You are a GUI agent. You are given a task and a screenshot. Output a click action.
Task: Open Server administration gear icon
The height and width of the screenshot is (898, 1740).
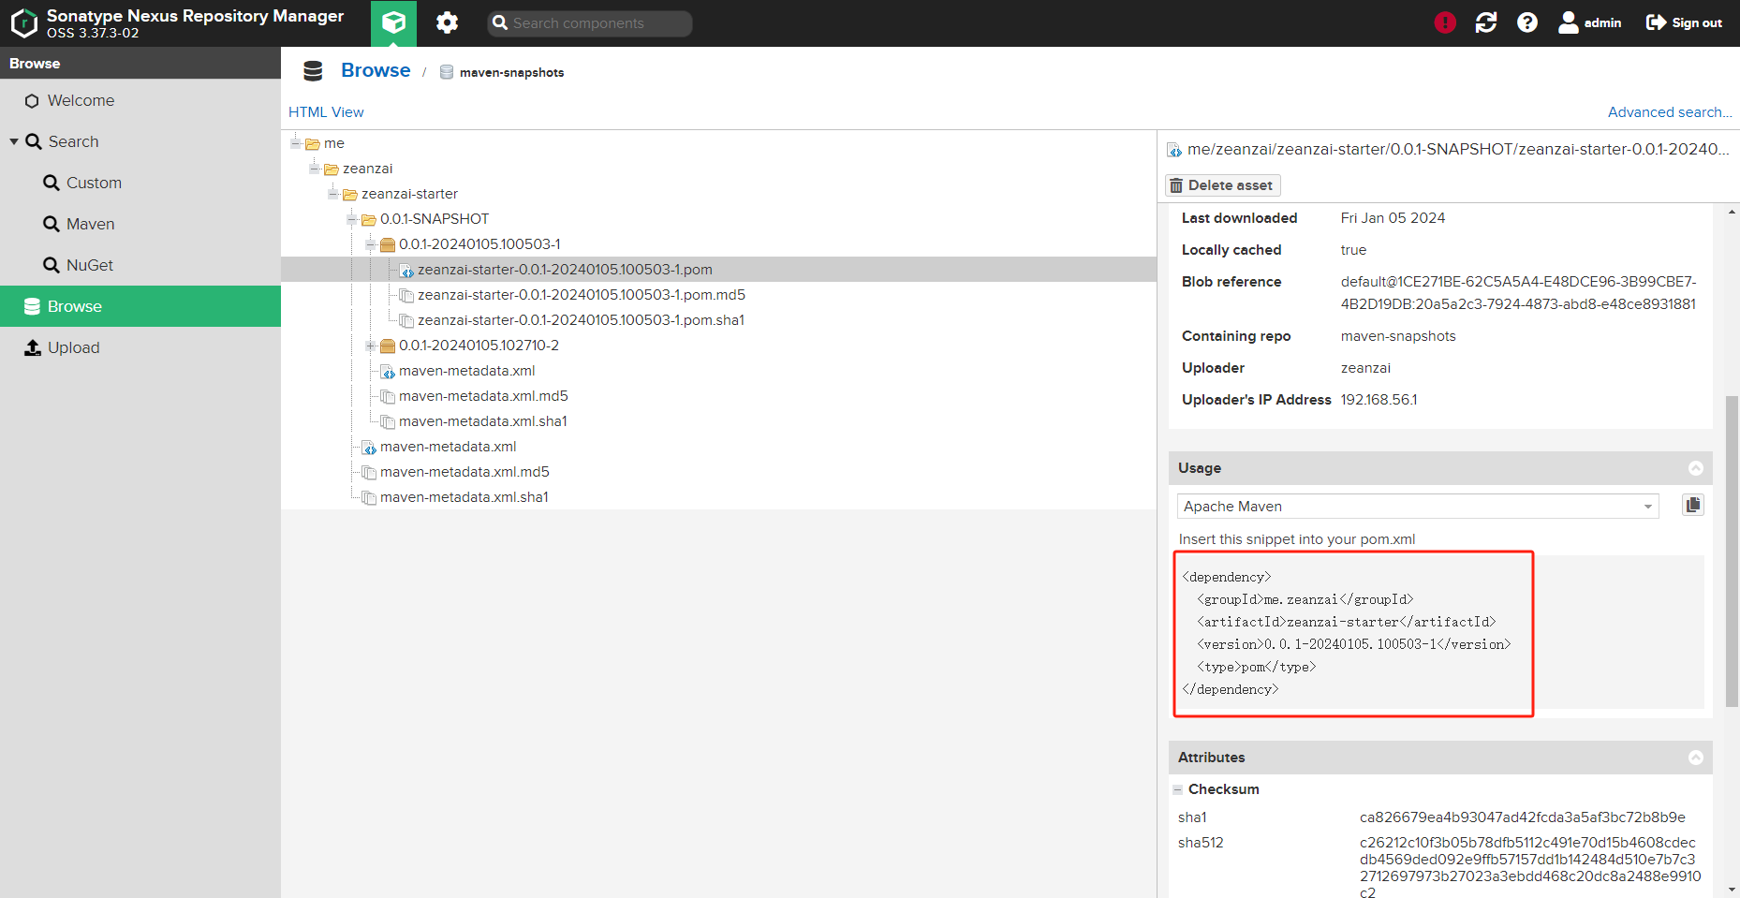point(447,22)
